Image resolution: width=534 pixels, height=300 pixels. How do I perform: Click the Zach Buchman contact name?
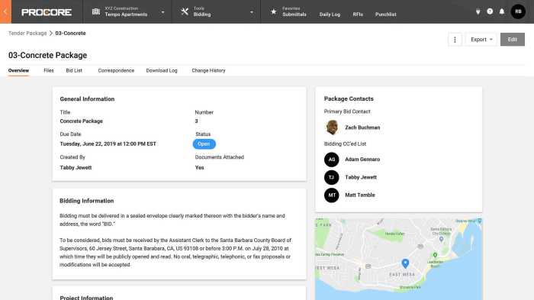click(362, 127)
